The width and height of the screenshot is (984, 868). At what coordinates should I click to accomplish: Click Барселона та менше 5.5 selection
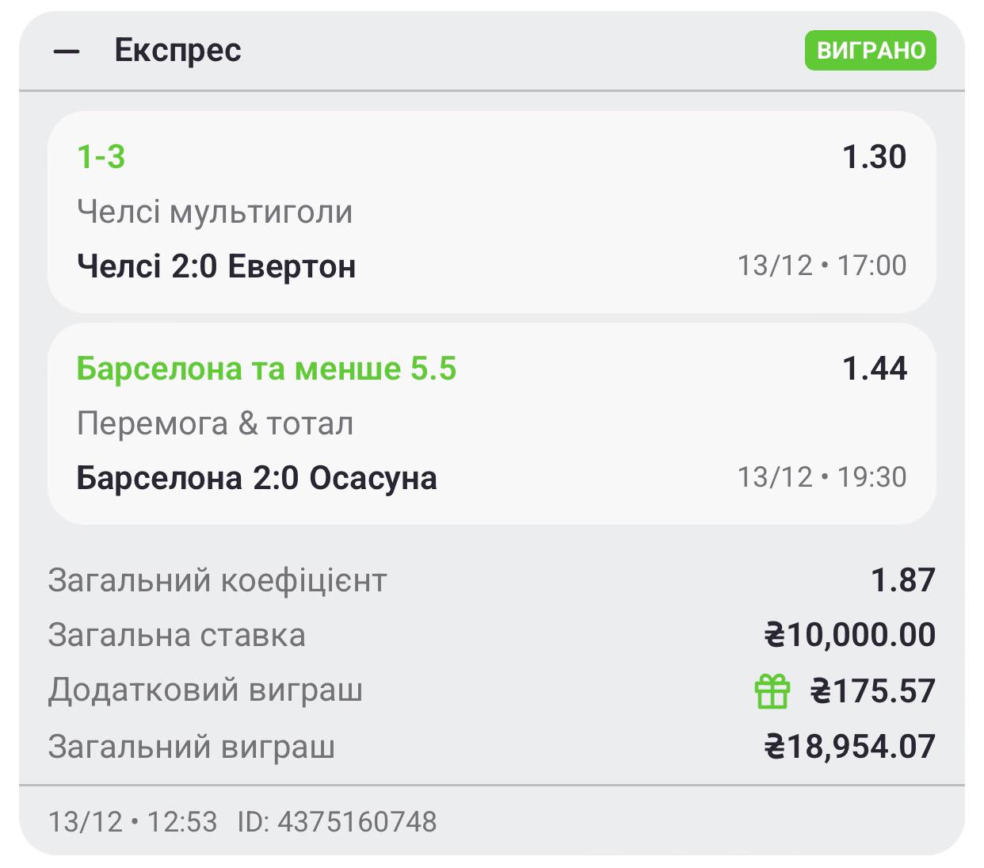point(266,369)
